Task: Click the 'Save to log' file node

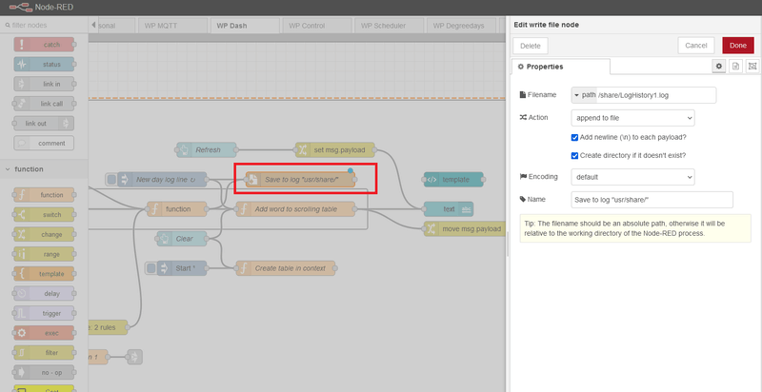Action: coord(300,179)
